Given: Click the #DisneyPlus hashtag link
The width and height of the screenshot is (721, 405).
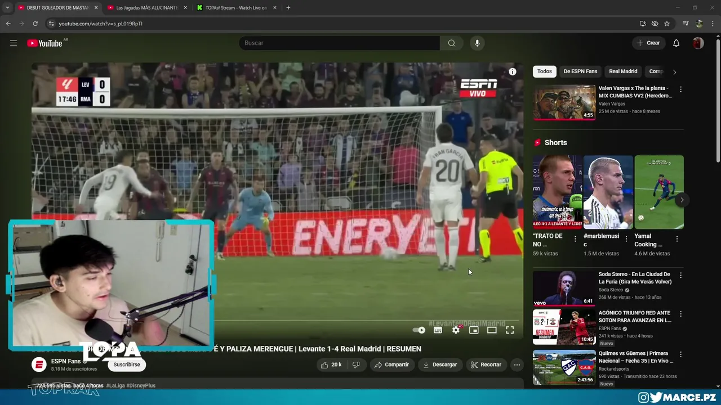Looking at the screenshot, I should [141, 386].
